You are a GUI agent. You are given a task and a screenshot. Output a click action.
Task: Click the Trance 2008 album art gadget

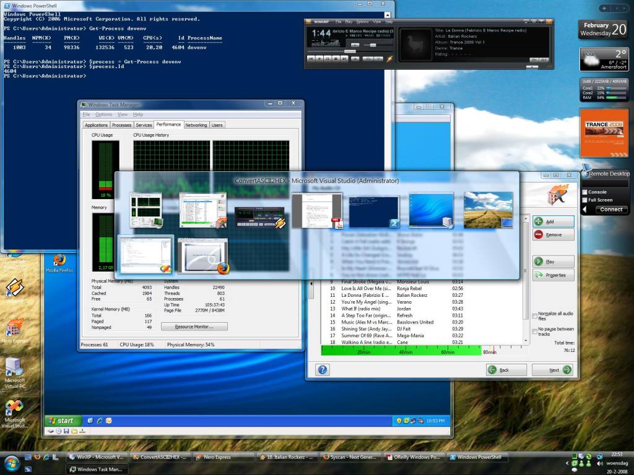604,132
